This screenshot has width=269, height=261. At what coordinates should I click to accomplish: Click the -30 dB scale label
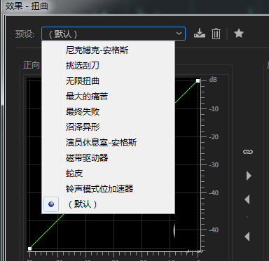click(x=214, y=165)
